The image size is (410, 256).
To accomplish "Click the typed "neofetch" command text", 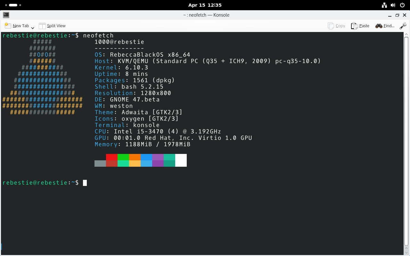I will coord(98,36).
